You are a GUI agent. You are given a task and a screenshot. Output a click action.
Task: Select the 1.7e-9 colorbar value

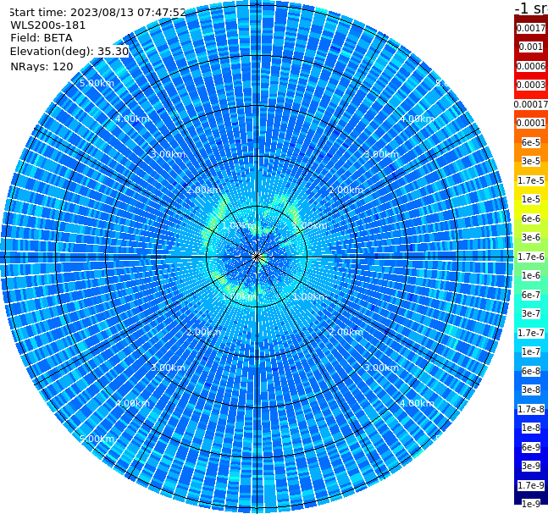point(531,485)
